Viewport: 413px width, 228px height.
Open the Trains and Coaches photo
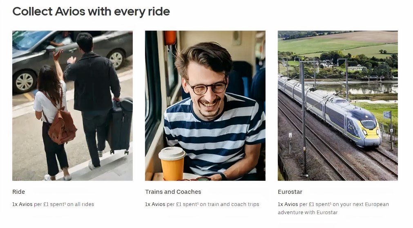(205, 105)
